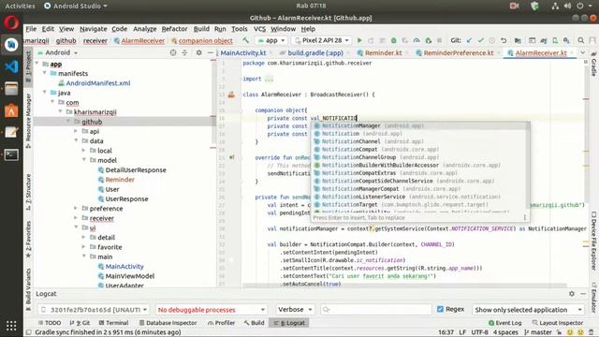599x337 pixels.
Task: Click the collapse all icon in Project panel
Action: 184,52
